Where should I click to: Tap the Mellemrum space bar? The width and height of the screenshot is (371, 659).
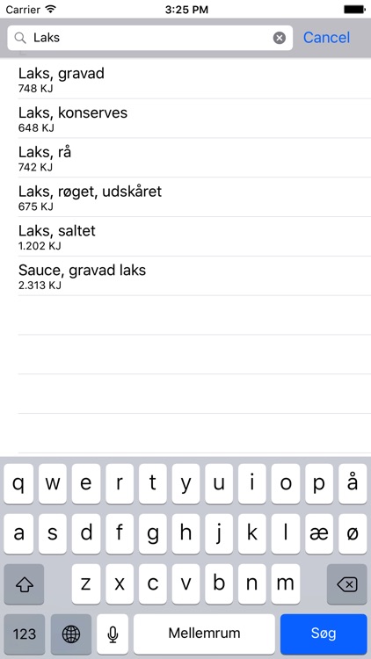click(x=204, y=634)
